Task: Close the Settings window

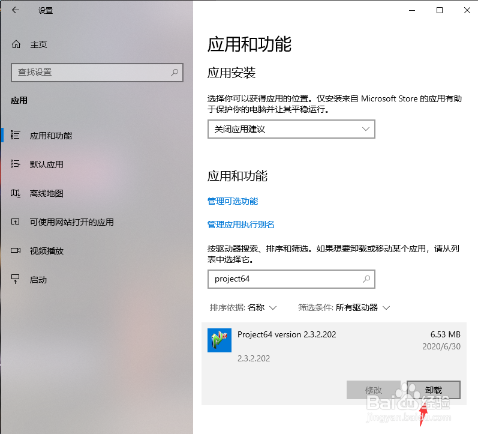Action: coord(467,10)
